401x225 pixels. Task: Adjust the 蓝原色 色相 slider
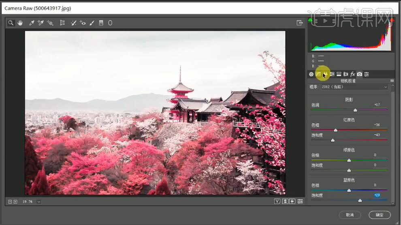coord(349,191)
